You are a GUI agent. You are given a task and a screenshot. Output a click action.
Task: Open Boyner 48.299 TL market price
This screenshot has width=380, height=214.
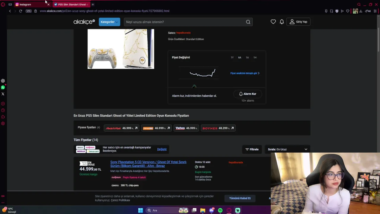coord(218,128)
